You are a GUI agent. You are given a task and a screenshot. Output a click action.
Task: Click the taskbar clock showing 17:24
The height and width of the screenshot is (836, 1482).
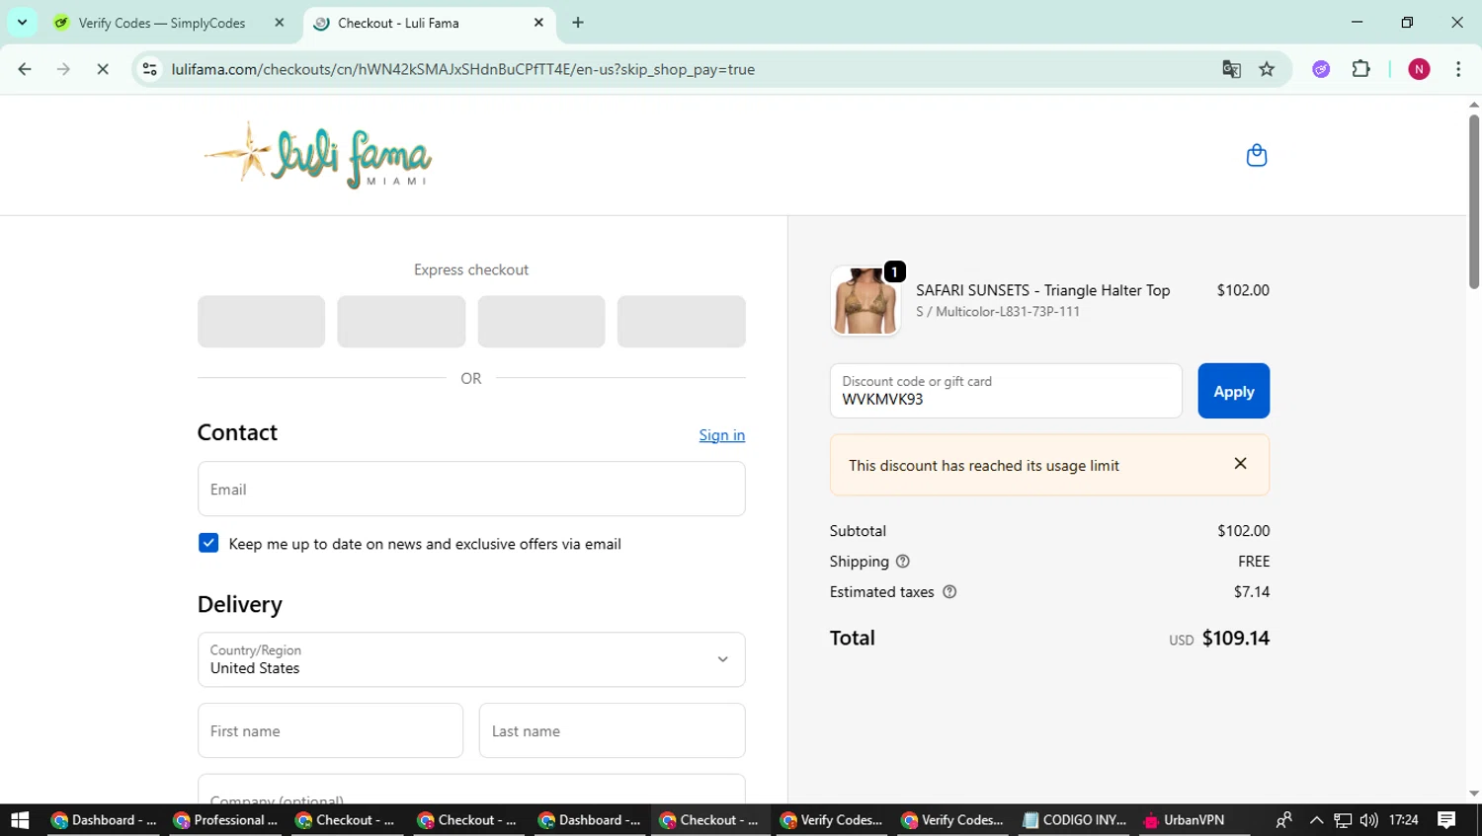click(x=1403, y=820)
